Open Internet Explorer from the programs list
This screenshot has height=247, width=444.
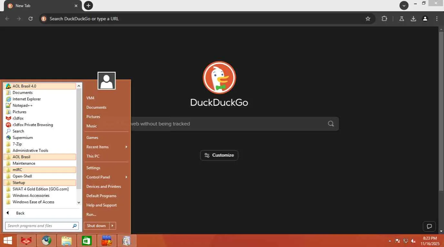(40, 99)
